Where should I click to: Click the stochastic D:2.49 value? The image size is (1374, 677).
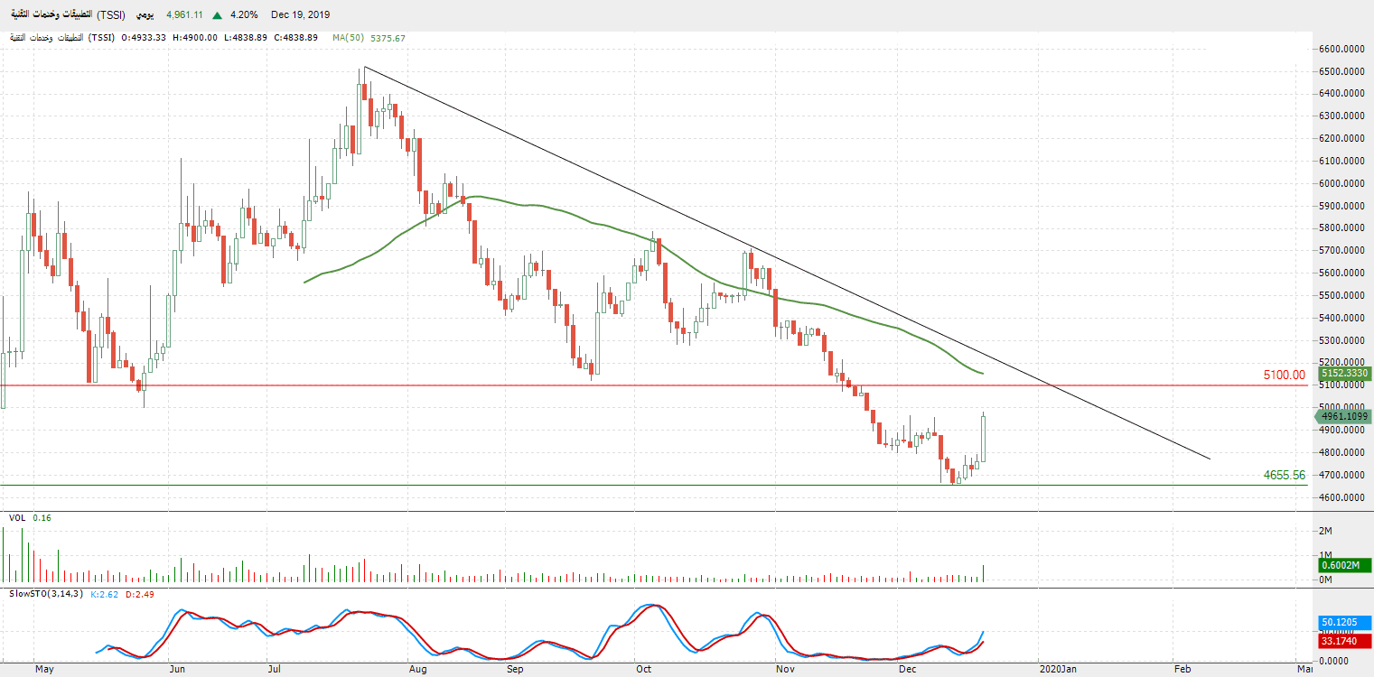point(142,594)
